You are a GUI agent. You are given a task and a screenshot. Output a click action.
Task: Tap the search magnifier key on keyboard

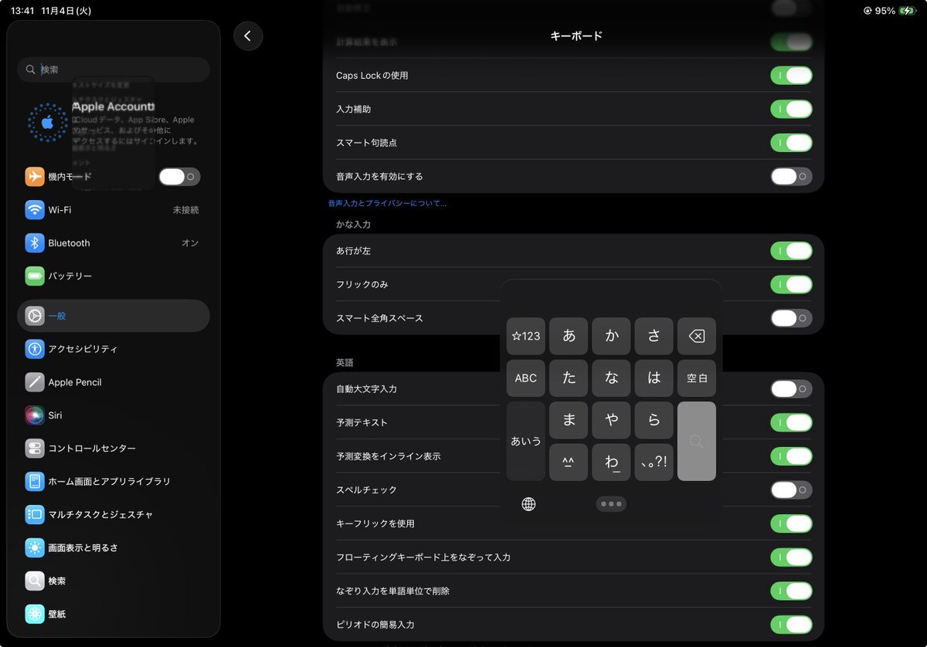click(x=696, y=441)
